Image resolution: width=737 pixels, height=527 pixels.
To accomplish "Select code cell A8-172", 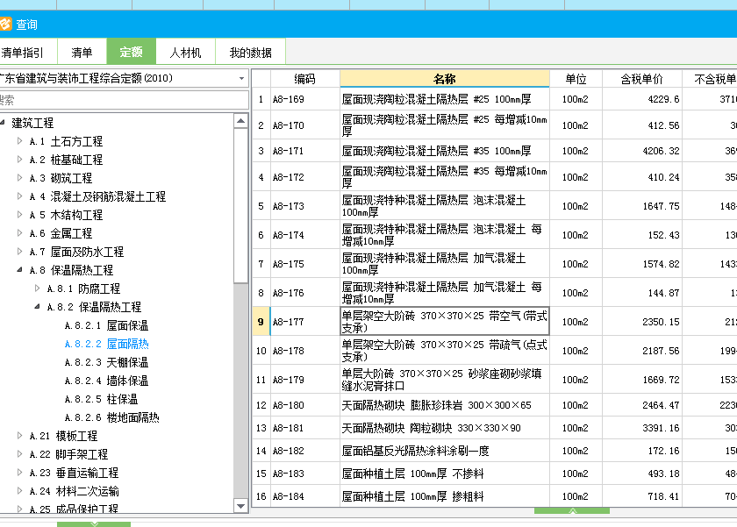I will pos(304,177).
